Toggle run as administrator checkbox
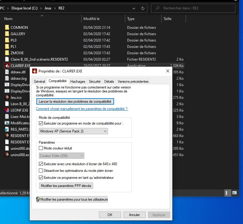The image size is (243, 224). (x=41, y=177)
